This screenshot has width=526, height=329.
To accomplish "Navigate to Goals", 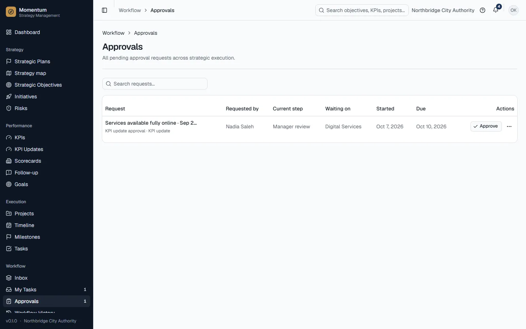I will click(46, 184).
